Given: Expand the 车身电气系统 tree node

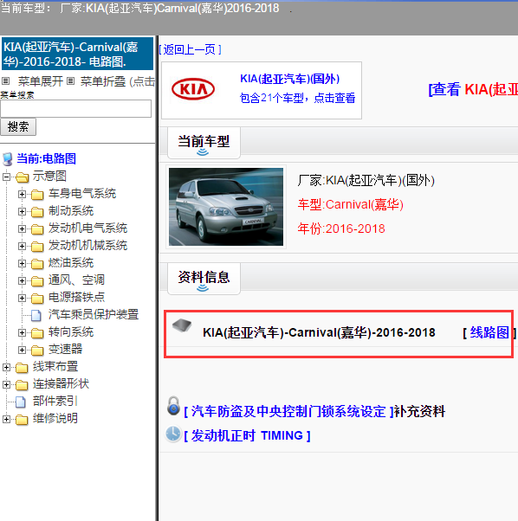Looking at the screenshot, I should click(22, 194).
